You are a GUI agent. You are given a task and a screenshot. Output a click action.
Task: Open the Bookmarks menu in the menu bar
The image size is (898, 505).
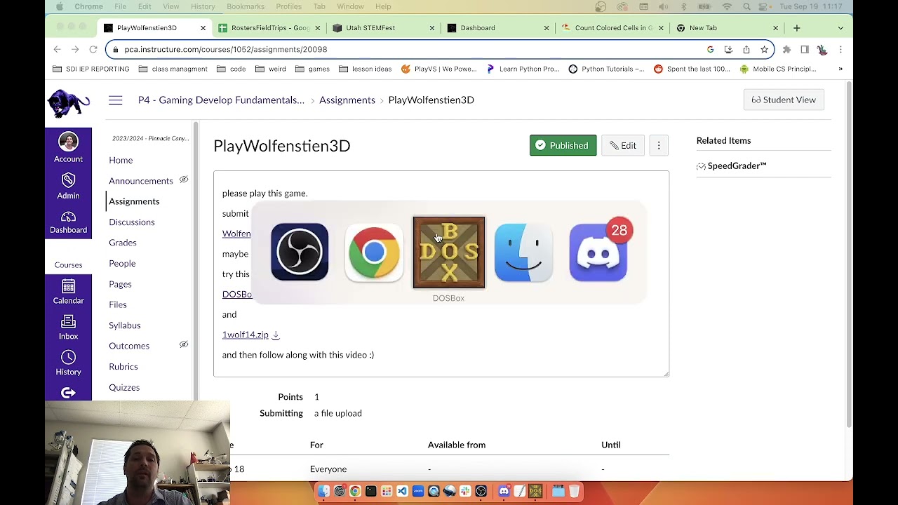[246, 7]
